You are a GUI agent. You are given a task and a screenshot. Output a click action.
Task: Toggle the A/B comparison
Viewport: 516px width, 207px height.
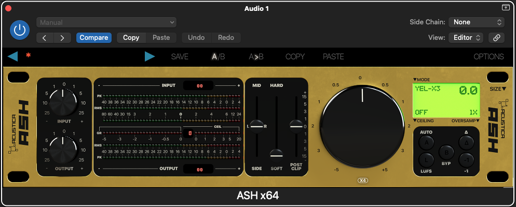pos(218,57)
